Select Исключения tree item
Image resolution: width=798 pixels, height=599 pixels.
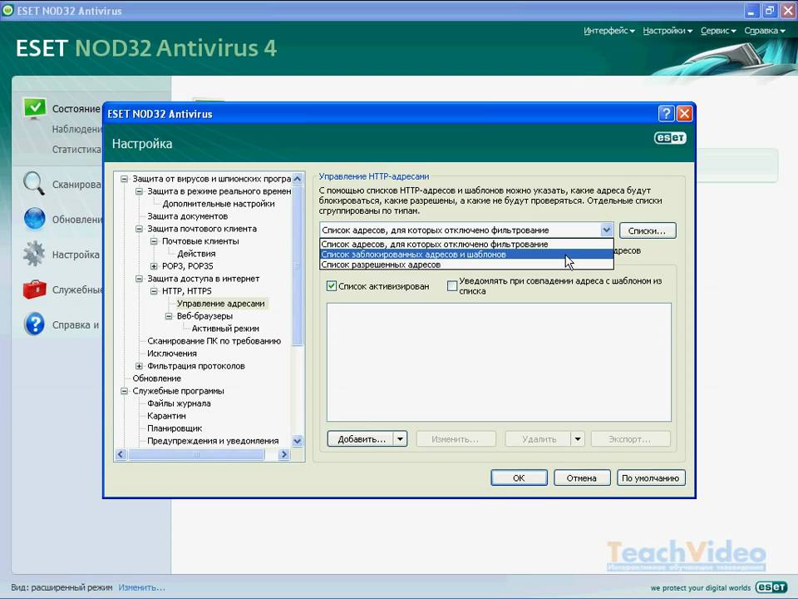coord(172,354)
